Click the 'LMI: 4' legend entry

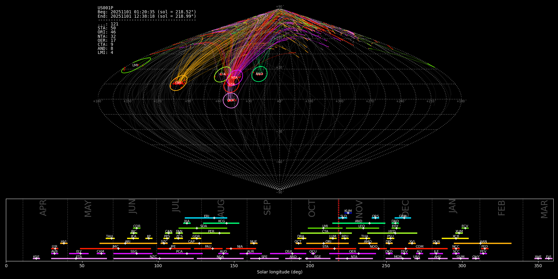pyautogui.click(x=105, y=53)
